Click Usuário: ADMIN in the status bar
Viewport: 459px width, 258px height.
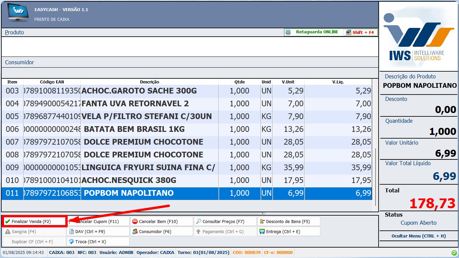116,252
